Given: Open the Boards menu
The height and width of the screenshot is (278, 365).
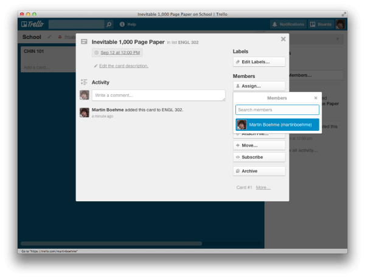Looking at the screenshot, I should 321,24.
